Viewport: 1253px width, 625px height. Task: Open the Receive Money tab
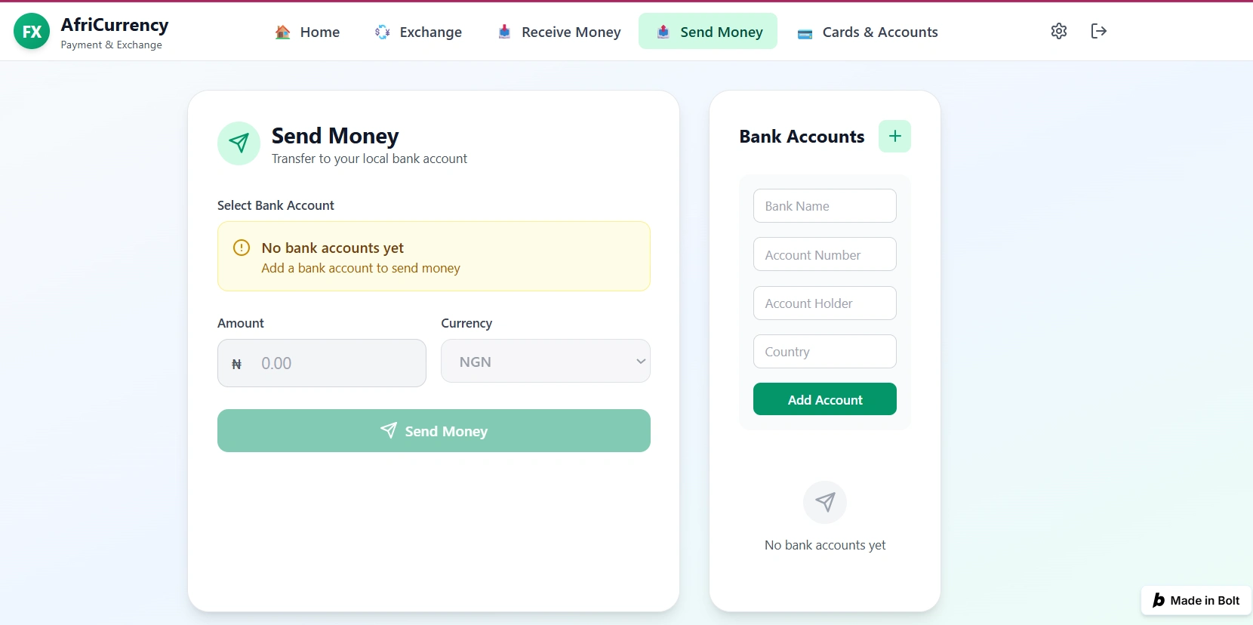coord(559,32)
